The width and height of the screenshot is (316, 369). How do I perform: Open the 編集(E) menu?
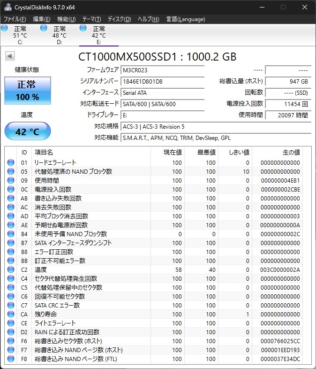click(42, 19)
